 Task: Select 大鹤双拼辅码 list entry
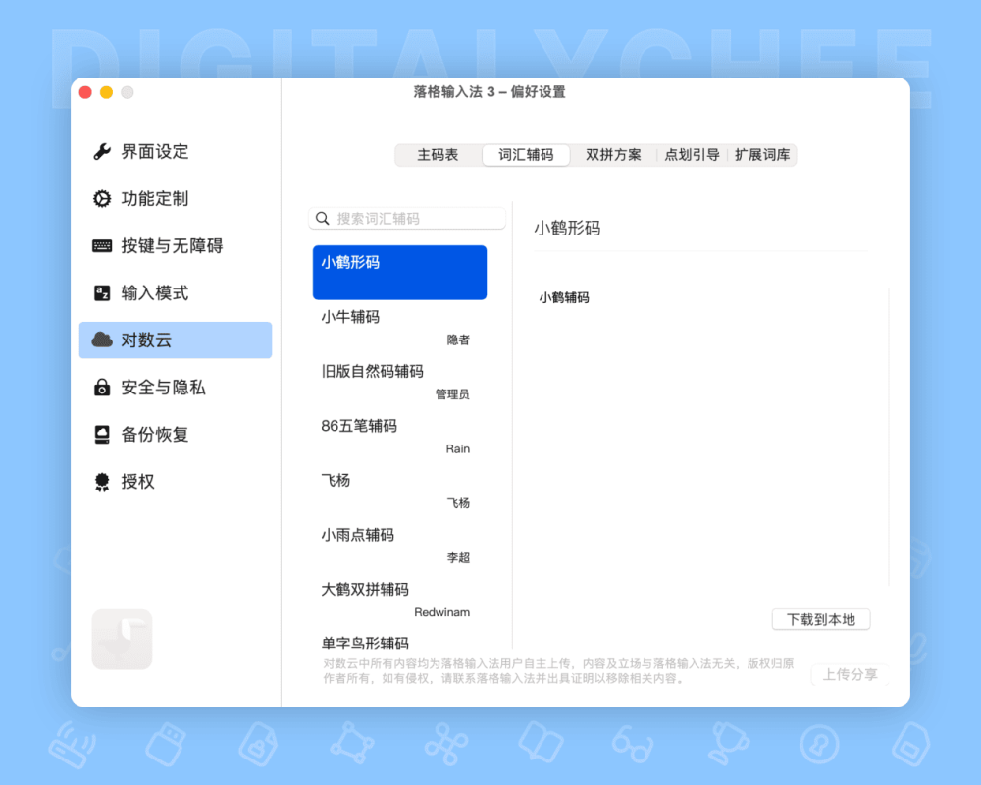click(400, 600)
